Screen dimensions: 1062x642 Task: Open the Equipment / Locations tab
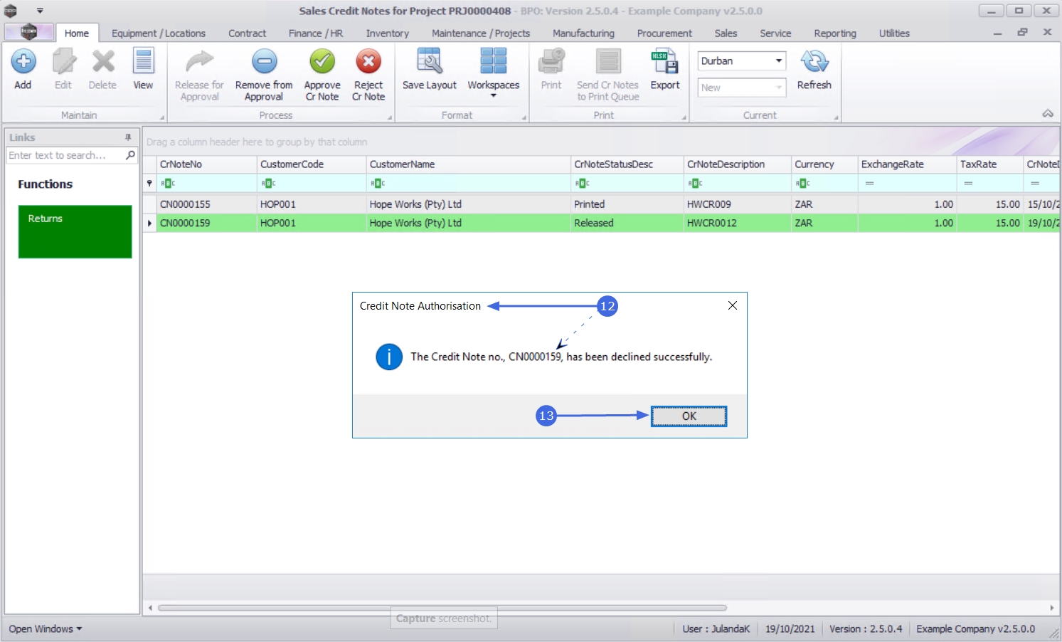pos(159,33)
